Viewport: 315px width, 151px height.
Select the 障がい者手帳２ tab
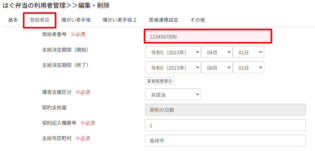coord(119,20)
